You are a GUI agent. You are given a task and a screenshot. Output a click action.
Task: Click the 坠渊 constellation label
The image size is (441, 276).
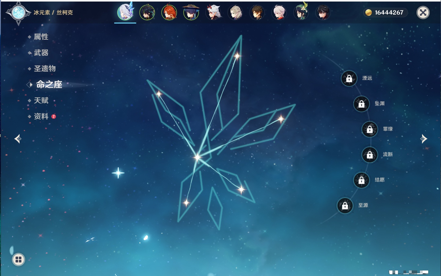coord(380,103)
